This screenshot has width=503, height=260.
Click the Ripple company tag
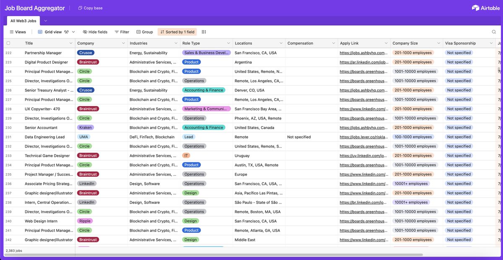pyautogui.click(x=85, y=221)
